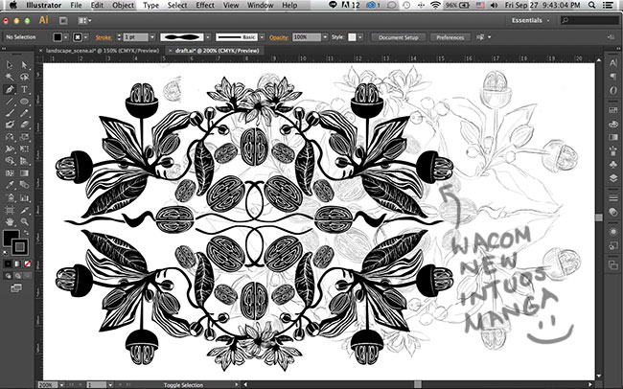The width and height of the screenshot is (623, 389).
Task: Open the Layers panel icon
Action: [x=613, y=178]
